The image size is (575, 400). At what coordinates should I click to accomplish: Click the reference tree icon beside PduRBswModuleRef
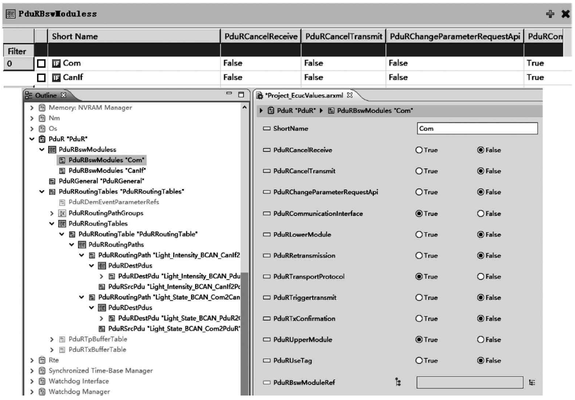point(398,383)
